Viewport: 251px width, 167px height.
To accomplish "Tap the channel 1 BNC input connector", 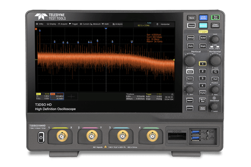I will 62,136.
